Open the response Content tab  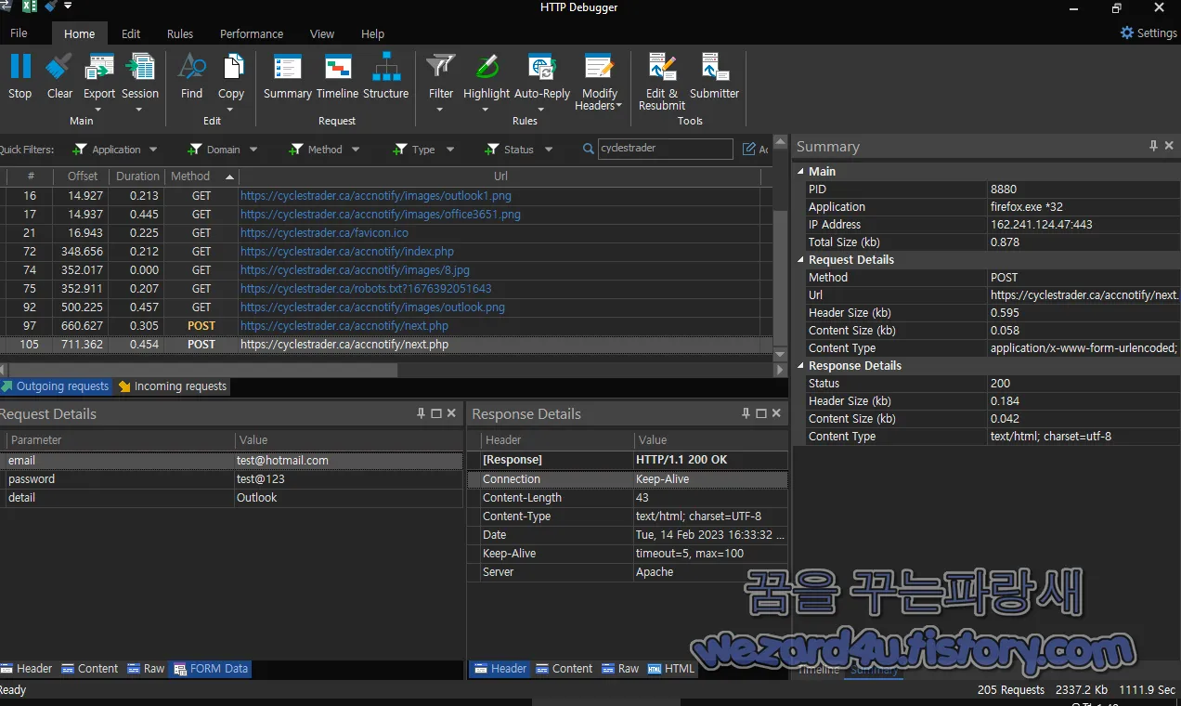coord(564,669)
